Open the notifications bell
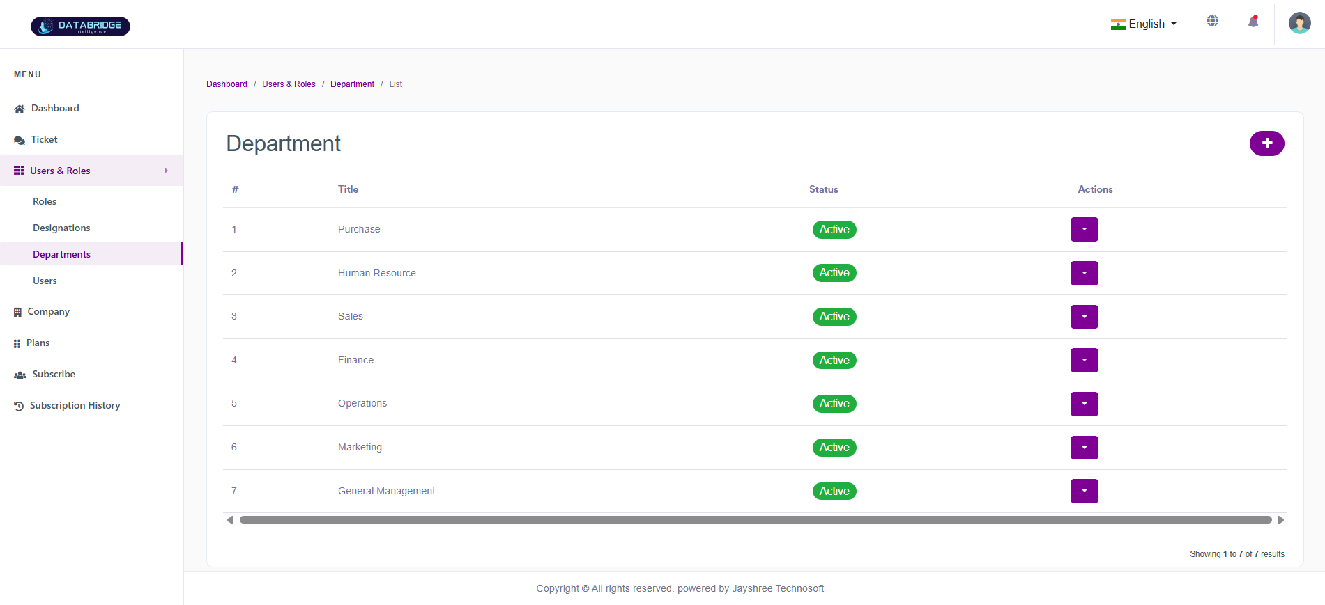1325x605 pixels. [1253, 22]
